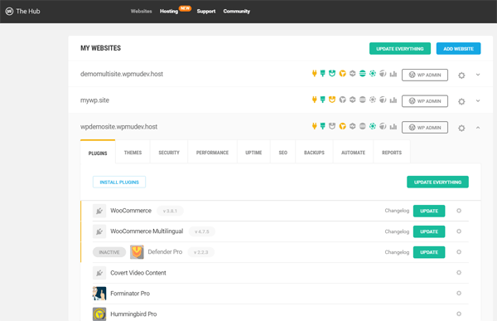This screenshot has height=321, width=497.
Task: Select the Backups tab
Action: (314, 153)
